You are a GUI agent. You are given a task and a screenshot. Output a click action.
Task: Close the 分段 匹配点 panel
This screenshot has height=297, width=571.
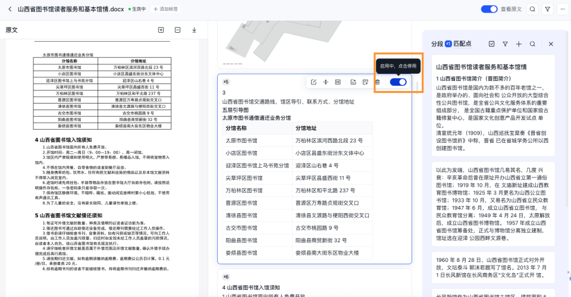click(x=551, y=44)
